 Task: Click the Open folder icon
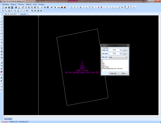tap(6, 7)
